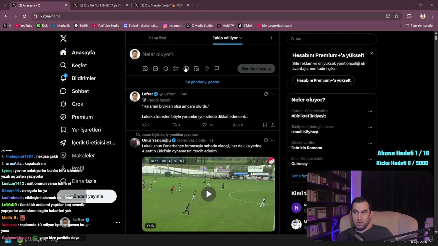Viewport: 438px width, 246px height.
Task: Dismiss the Premium+ upgrade card
Action: pos(372,53)
